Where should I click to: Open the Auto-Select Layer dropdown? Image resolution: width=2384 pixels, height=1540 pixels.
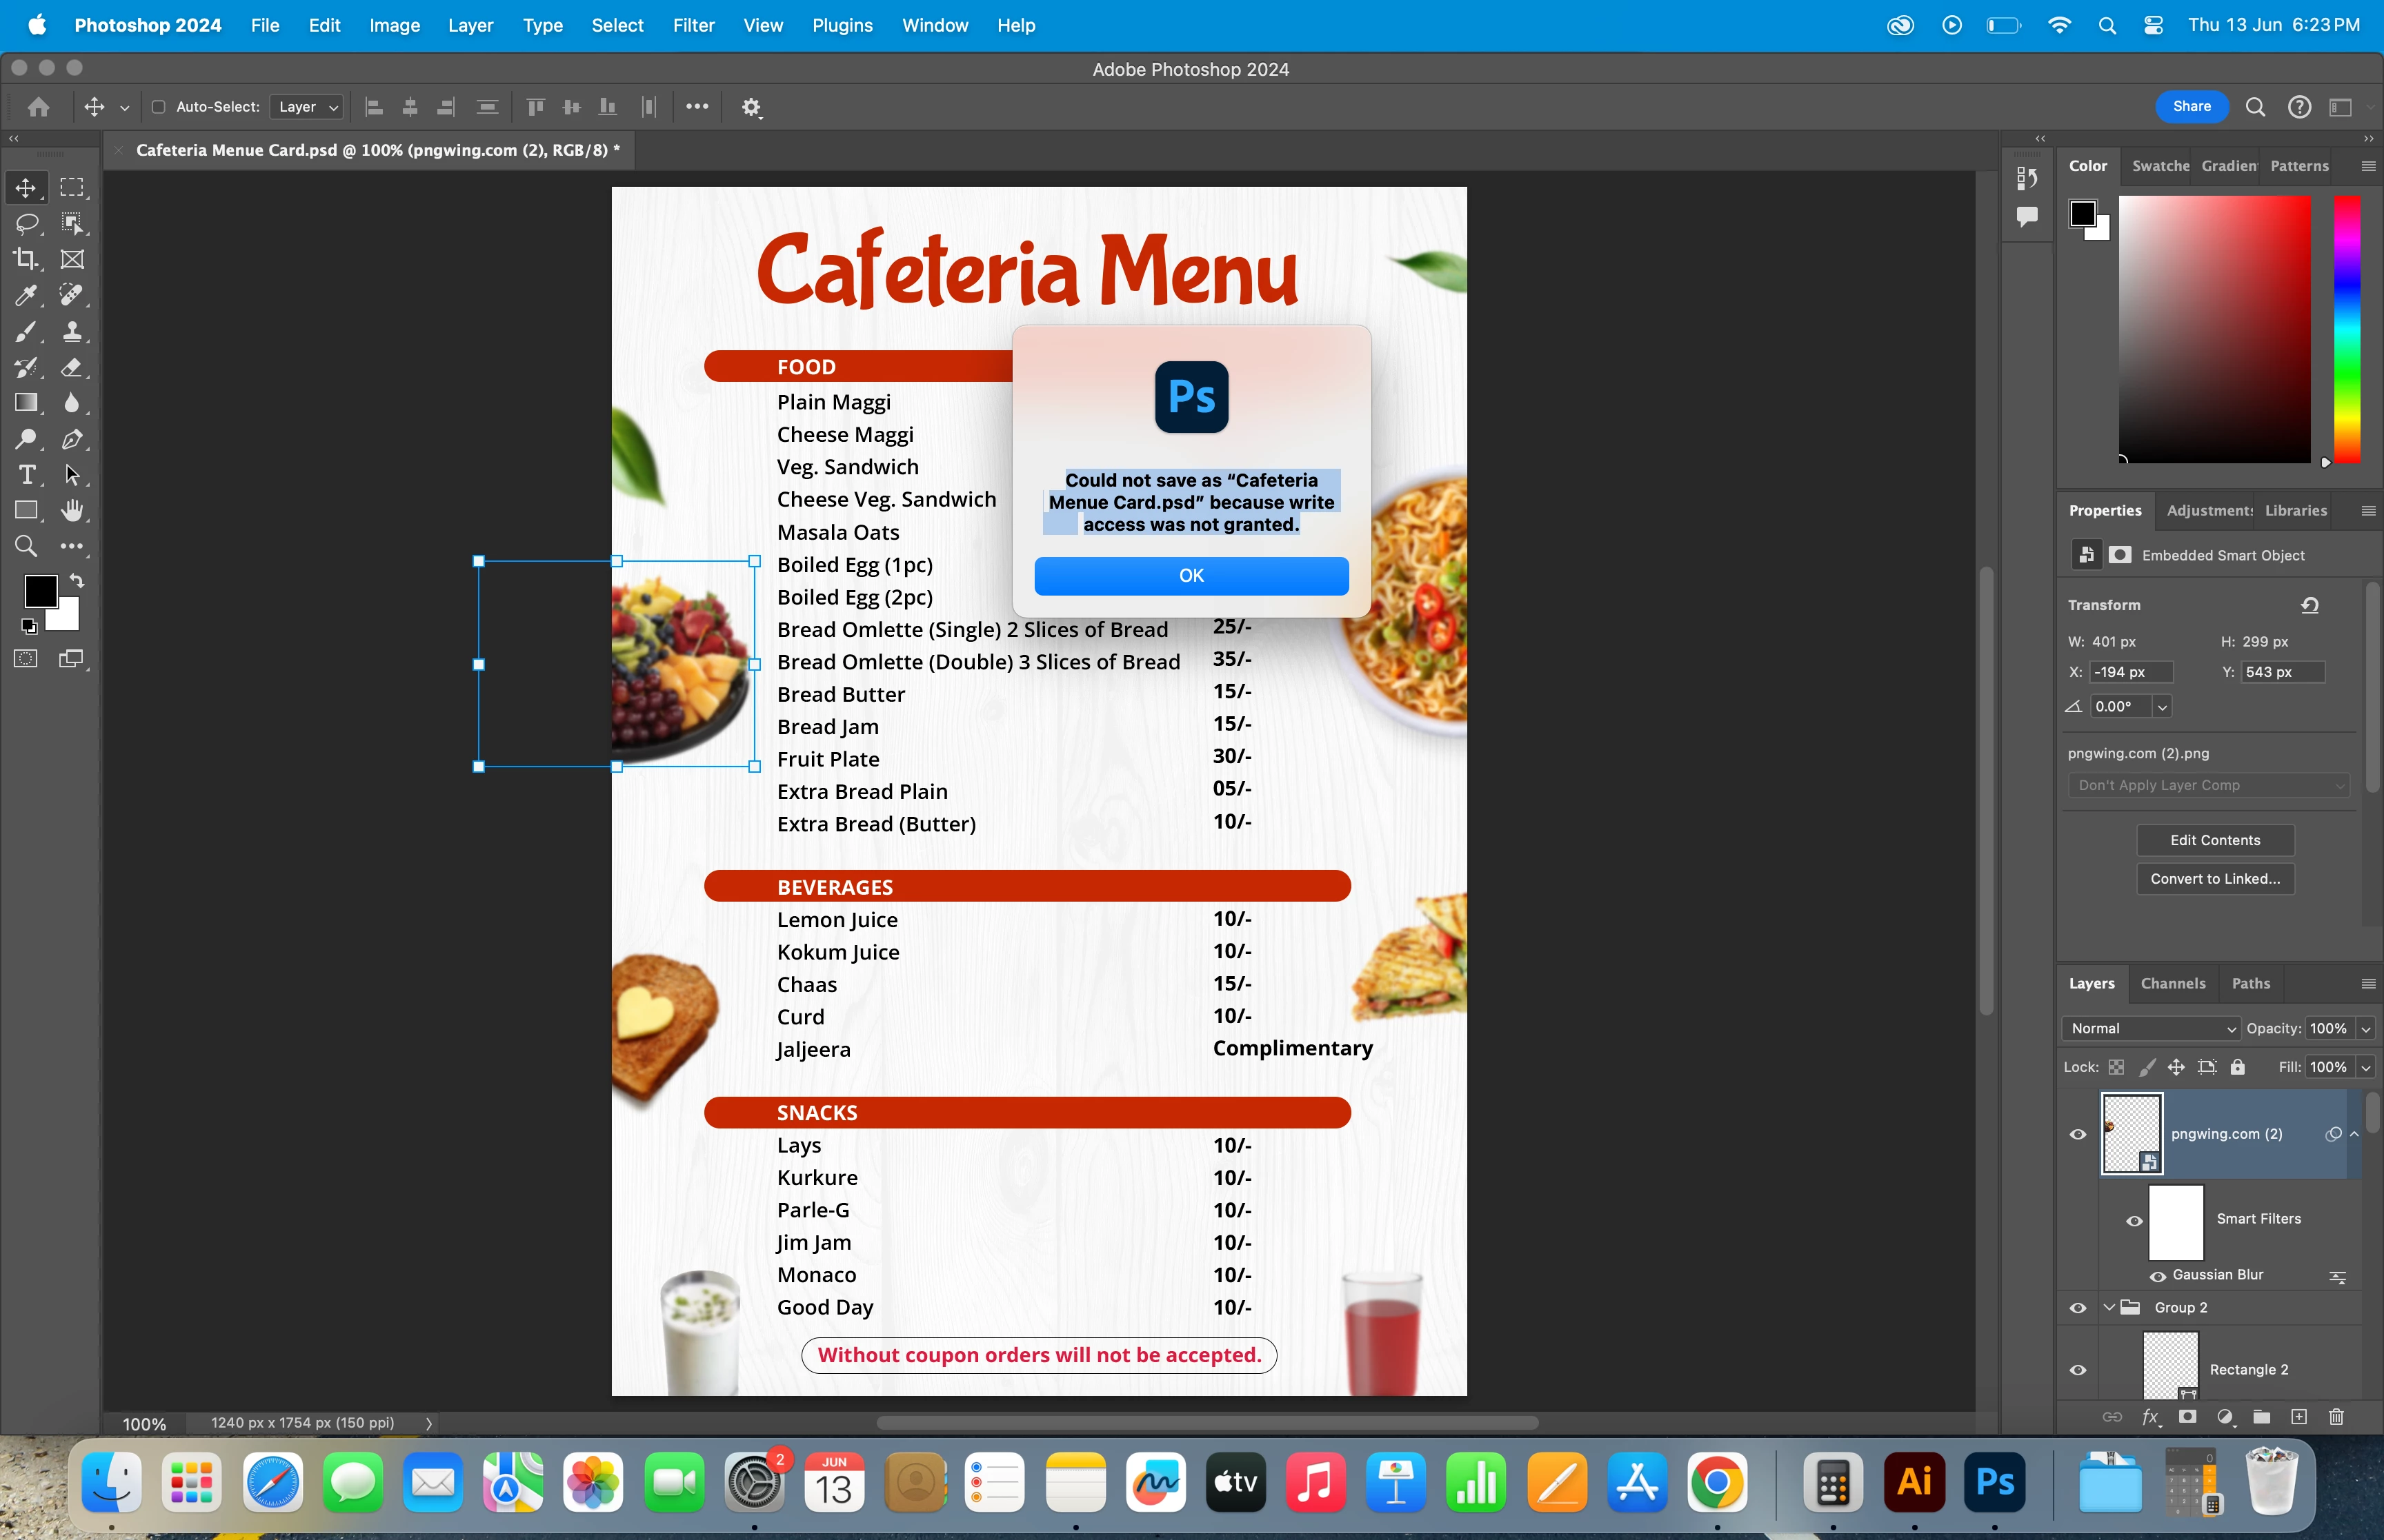(307, 107)
